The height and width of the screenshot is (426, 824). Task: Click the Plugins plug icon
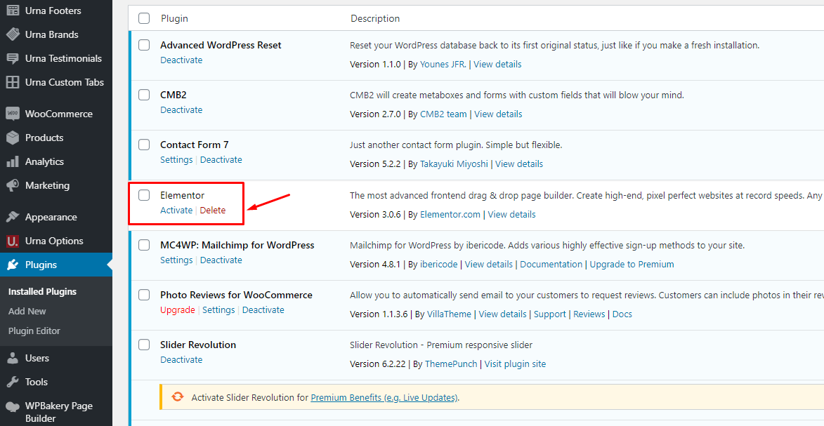click(13, 265)
